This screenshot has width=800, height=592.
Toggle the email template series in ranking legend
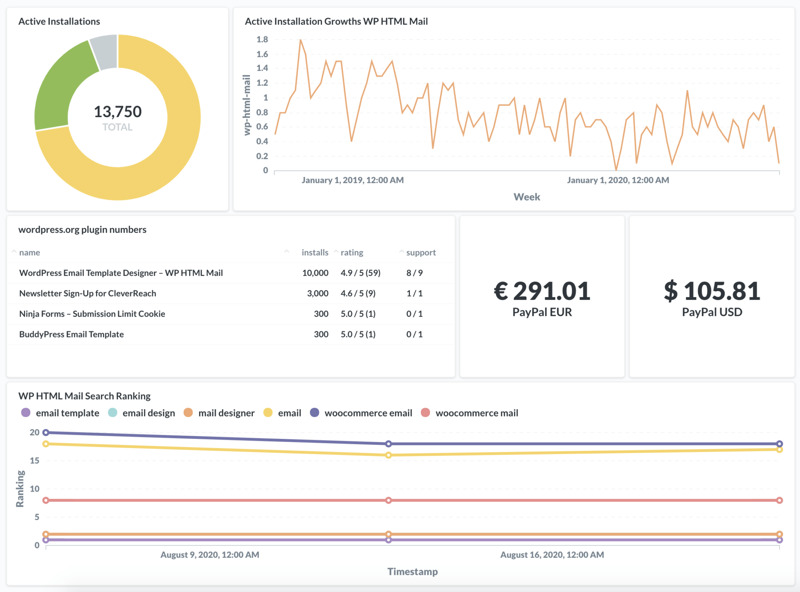click(26, 412)
